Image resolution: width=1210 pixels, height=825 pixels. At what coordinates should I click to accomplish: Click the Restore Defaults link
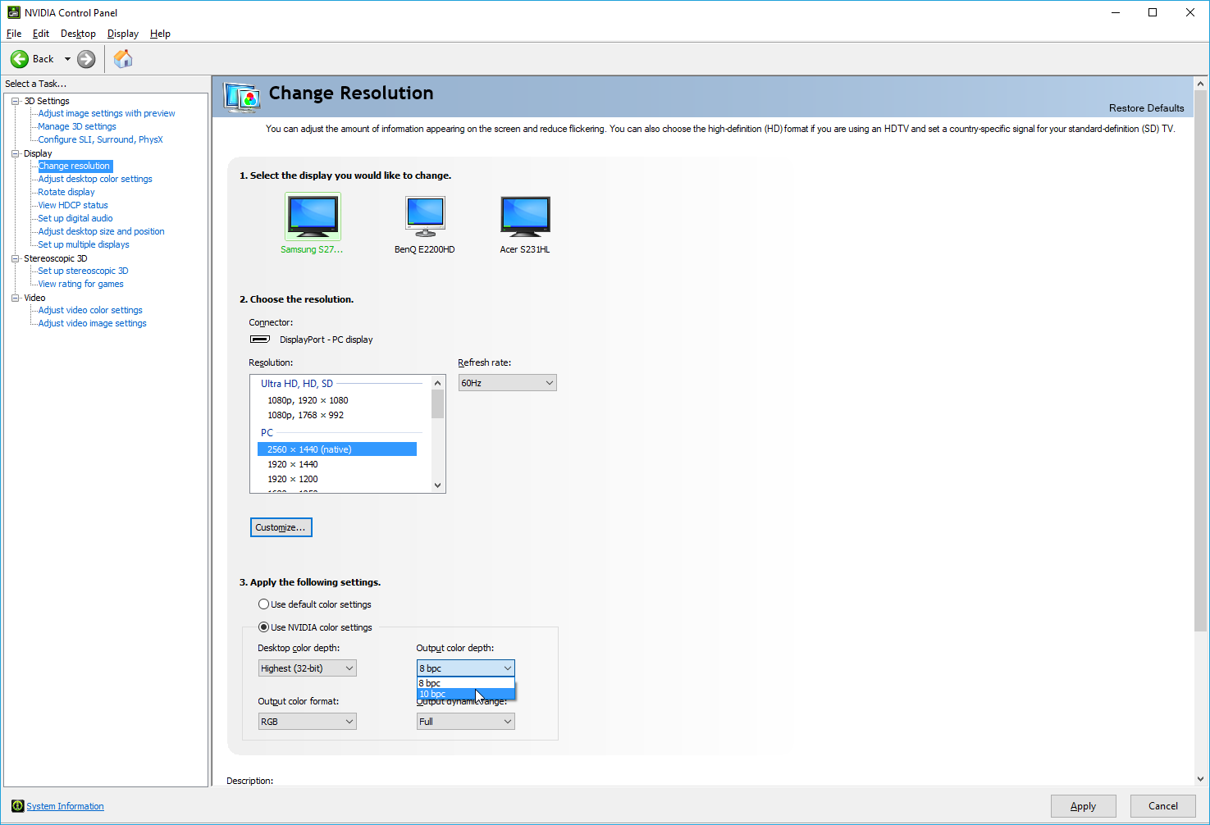point(1146,108)
